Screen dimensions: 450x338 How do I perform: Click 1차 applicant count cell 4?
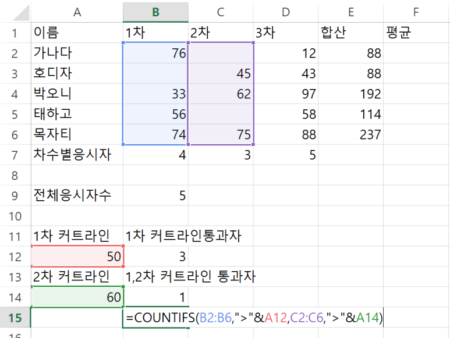pyautogui.click(x=155, y=155)
